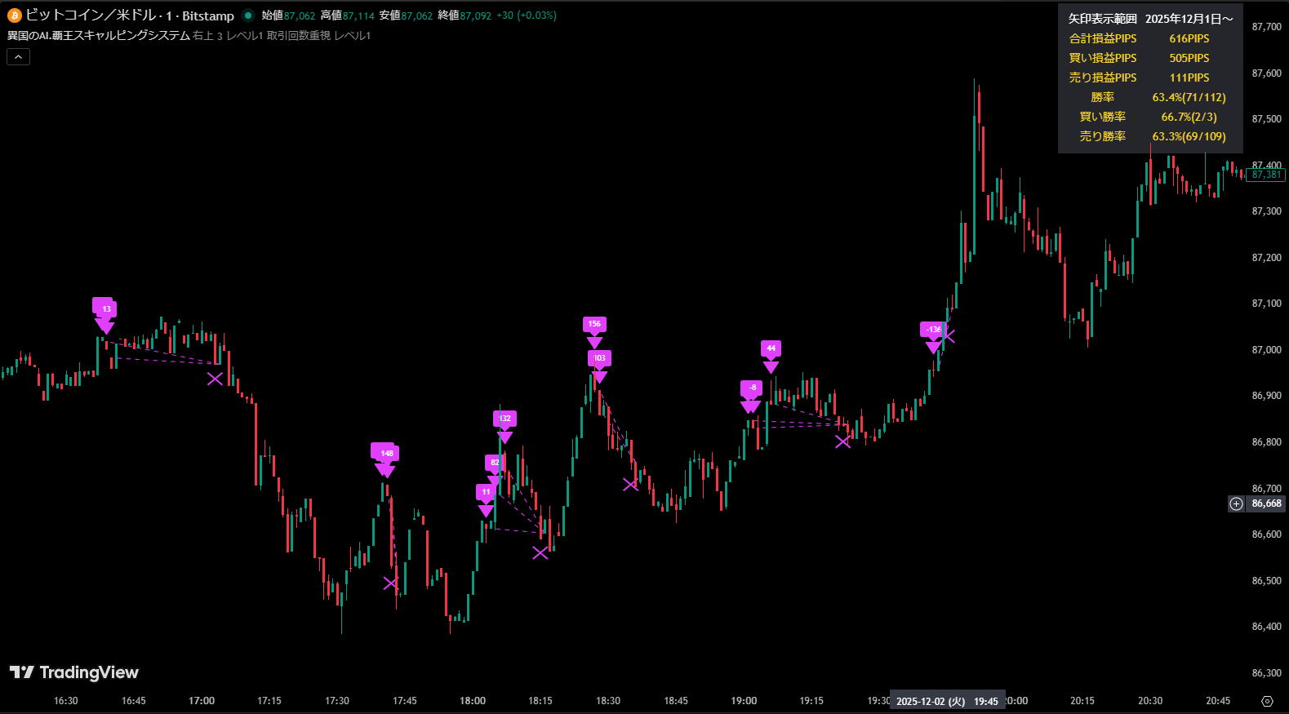Click 売り損益PIPS label
Screen dimensions: 1289x714
tap(1103, 78)
